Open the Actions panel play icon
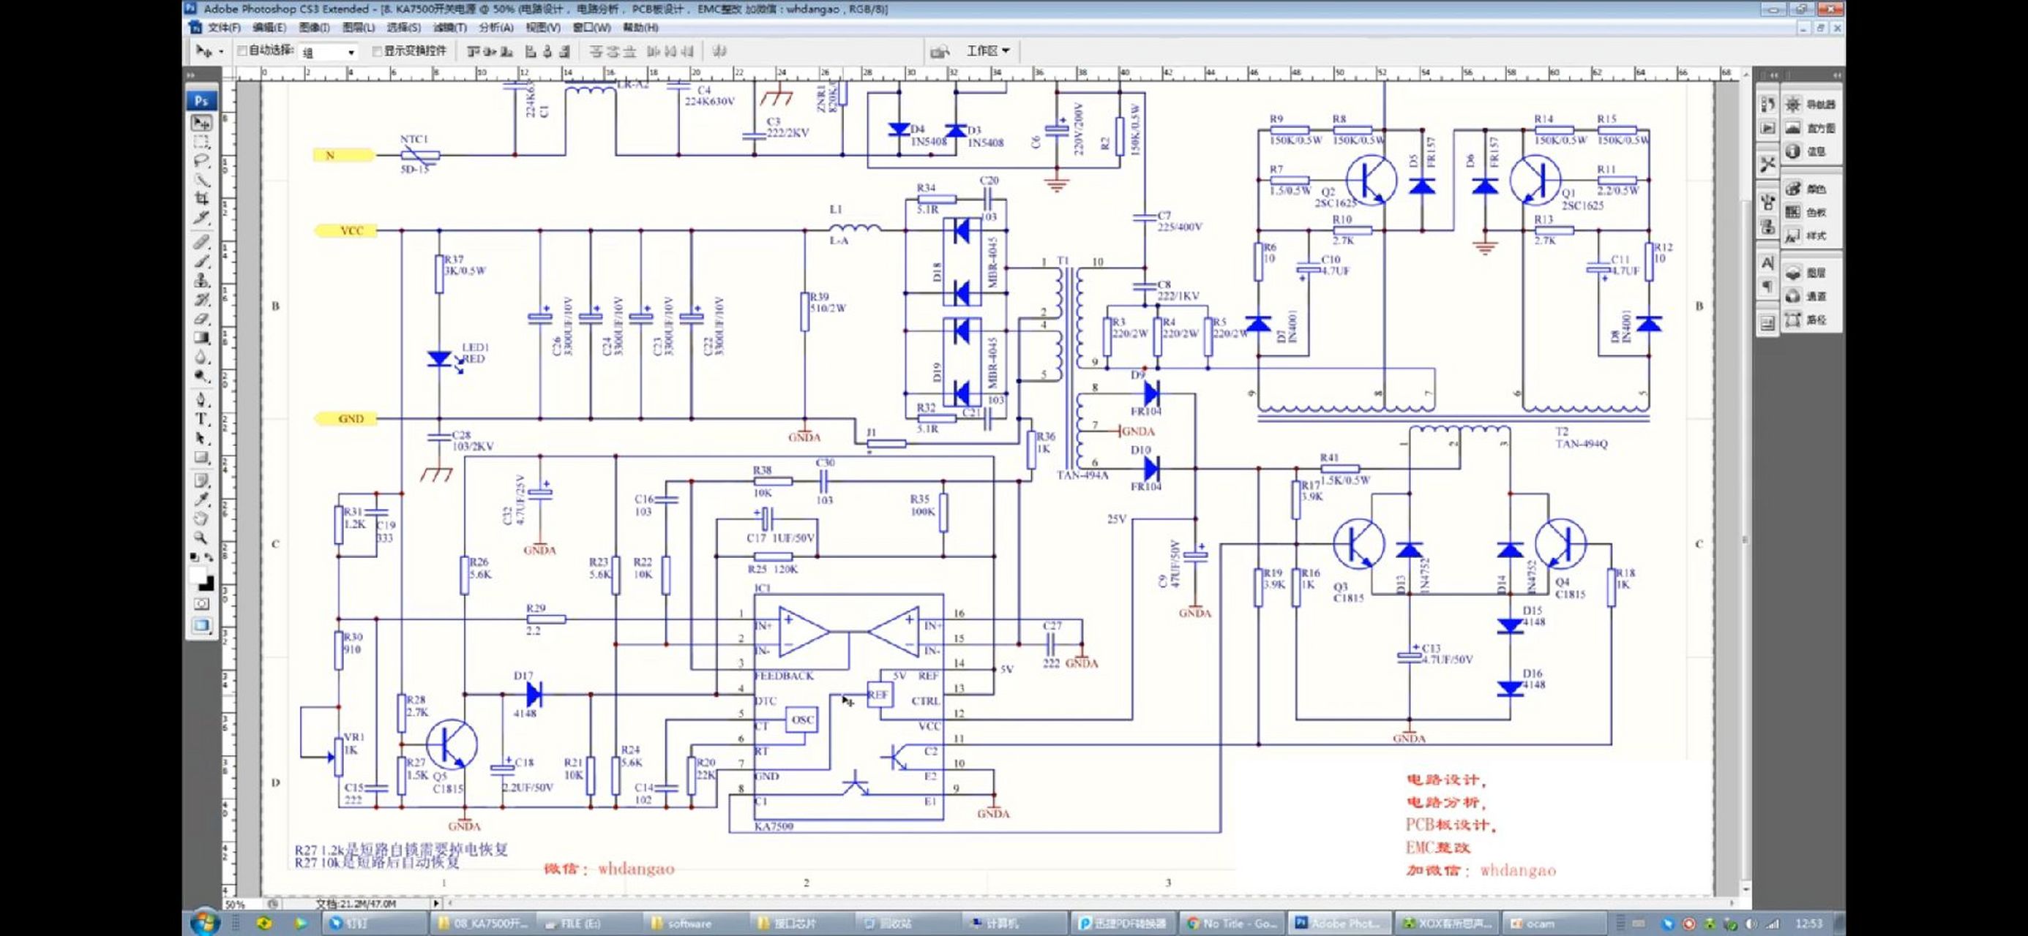The image size is (2028, 936). point(1767,128)
